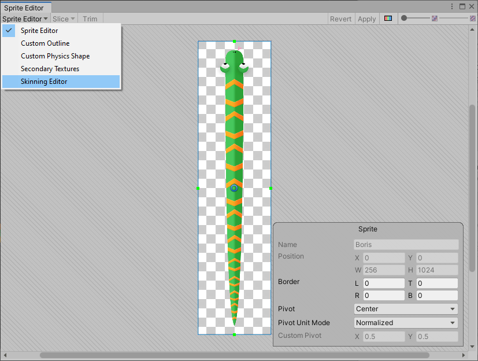This screenshot has width=478, height=361.
Task: Maximize the Sprite Editor window
Action: click(462, 6)
